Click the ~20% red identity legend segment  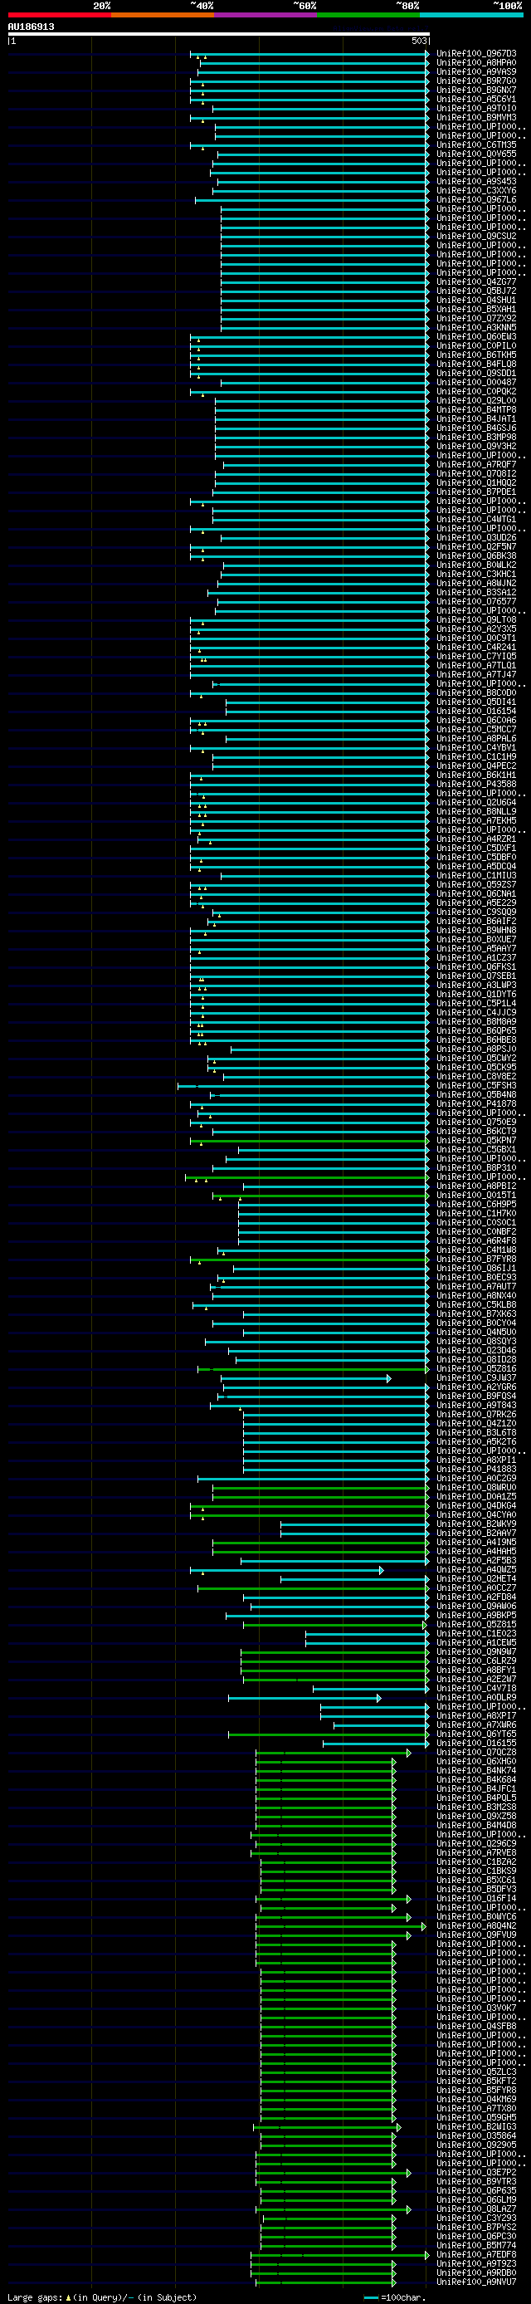(x=59, y=14)
